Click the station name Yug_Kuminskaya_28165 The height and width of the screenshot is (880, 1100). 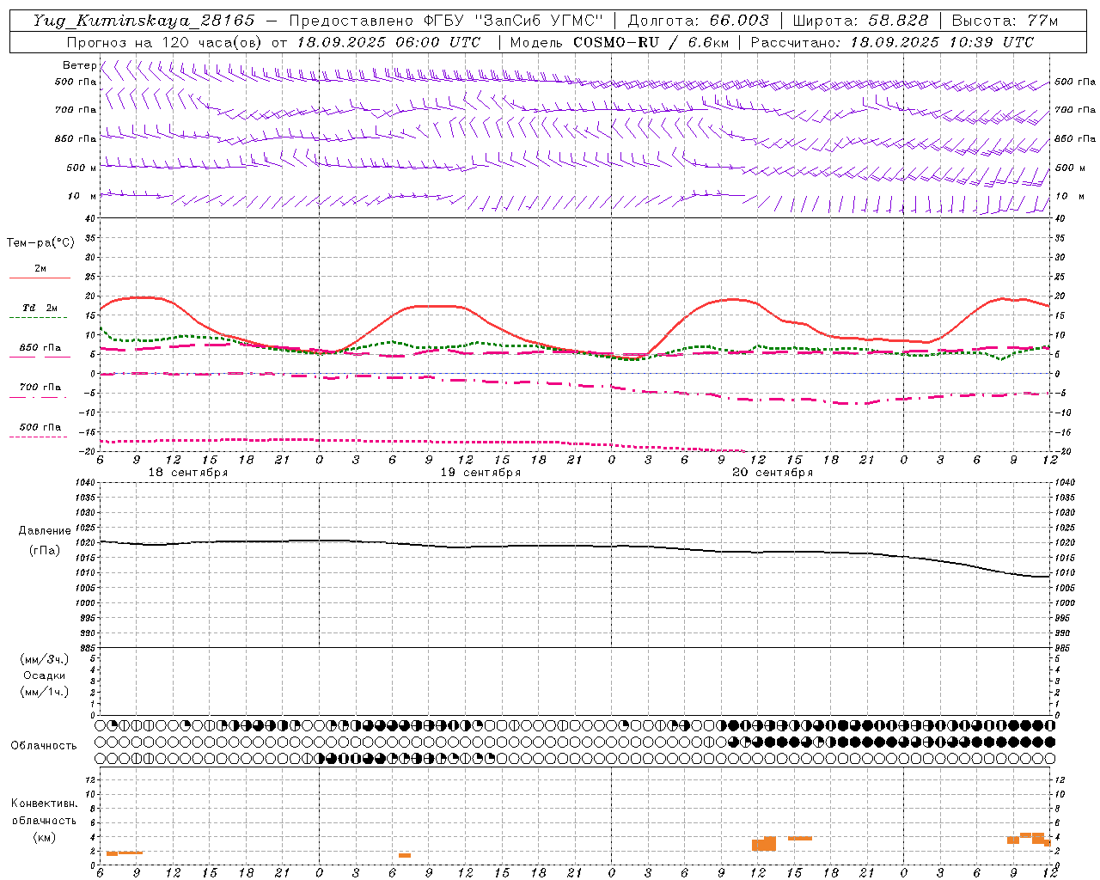click(x=144, y=21)
